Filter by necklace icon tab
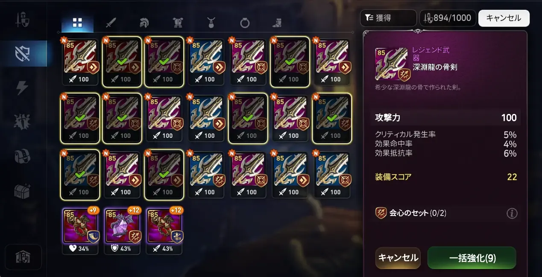 [211, 23]
